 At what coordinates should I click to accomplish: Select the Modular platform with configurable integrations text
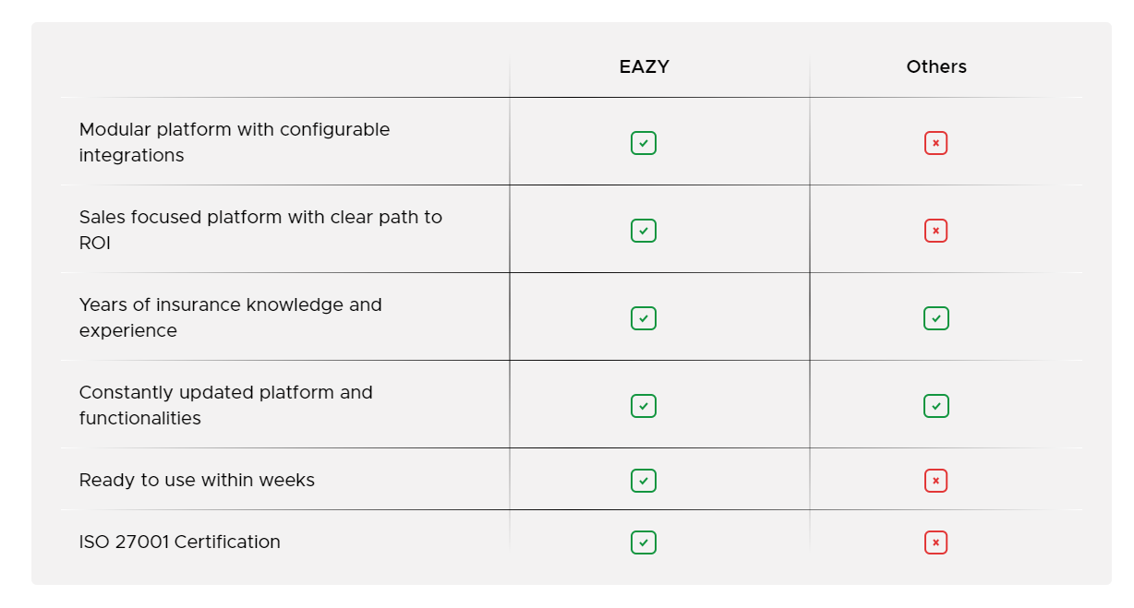click(235, 142)
